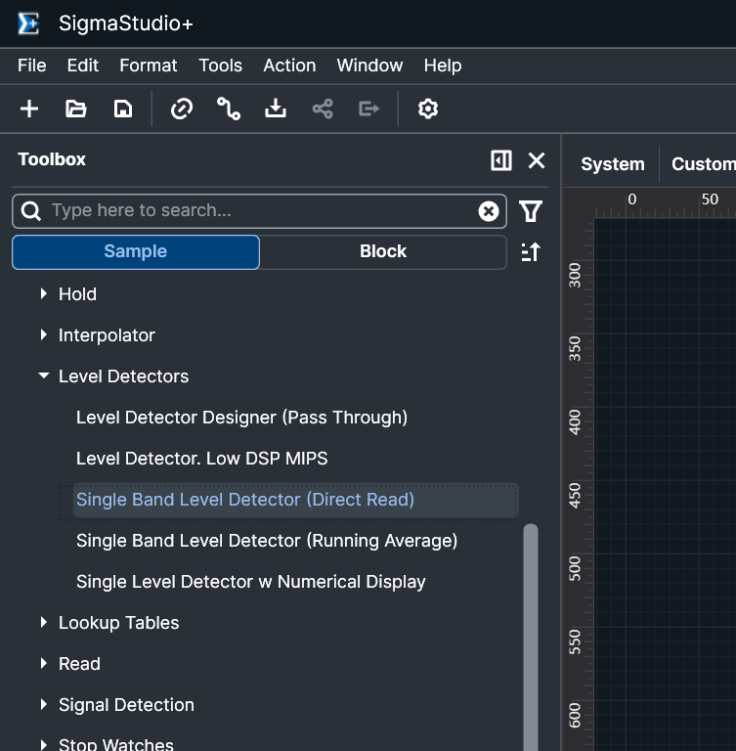This screenshot has width=736, height=751.
Task: Focus the toolbox search input field
Action: (x=261, y=211)
